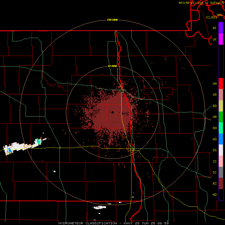Click the GC legend label

(x=214, y=172)
